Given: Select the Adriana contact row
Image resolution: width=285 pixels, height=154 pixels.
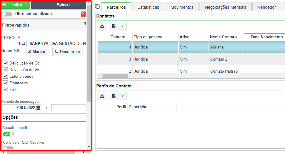Looking at the screenshot, I should [191, 47].
